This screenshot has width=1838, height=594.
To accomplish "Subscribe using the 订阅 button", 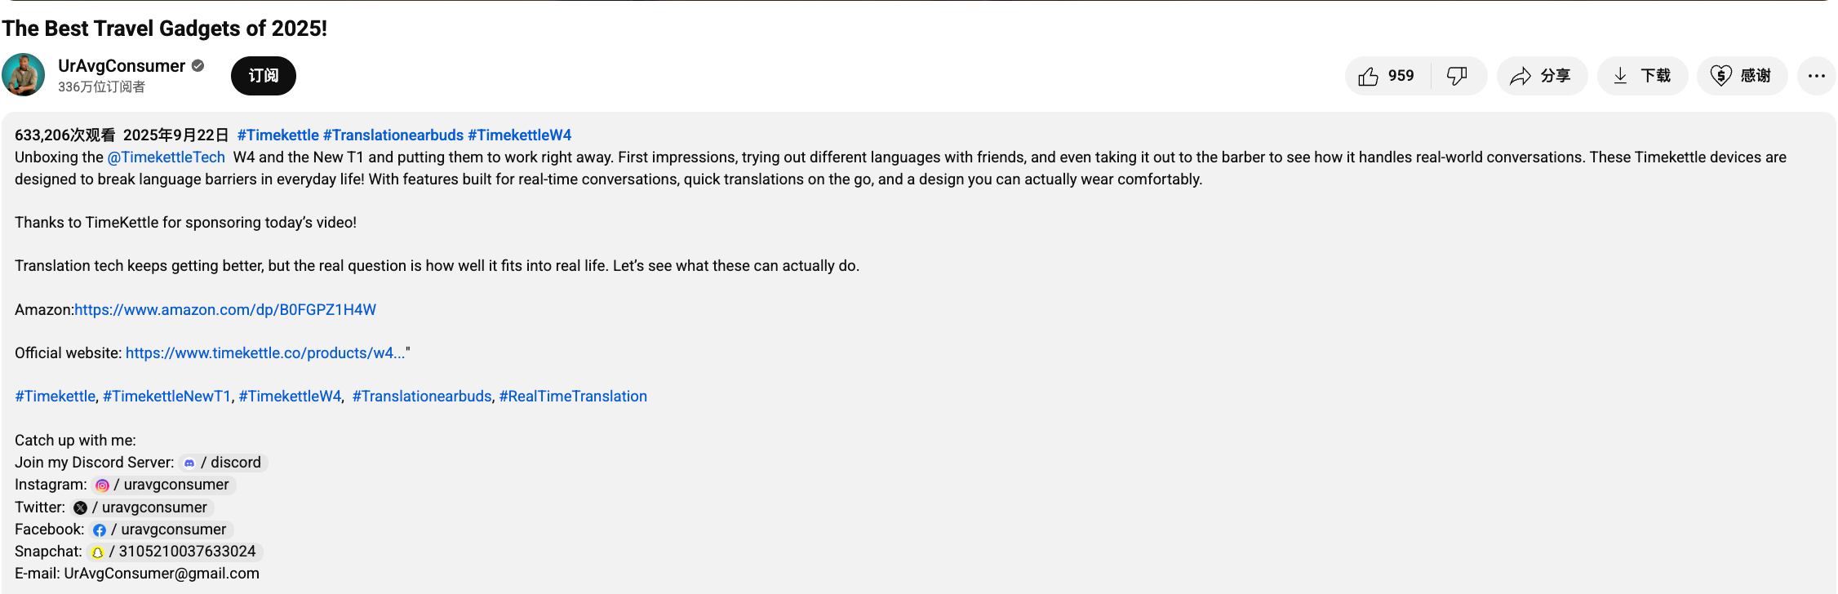I will click(x=263, y=76).
